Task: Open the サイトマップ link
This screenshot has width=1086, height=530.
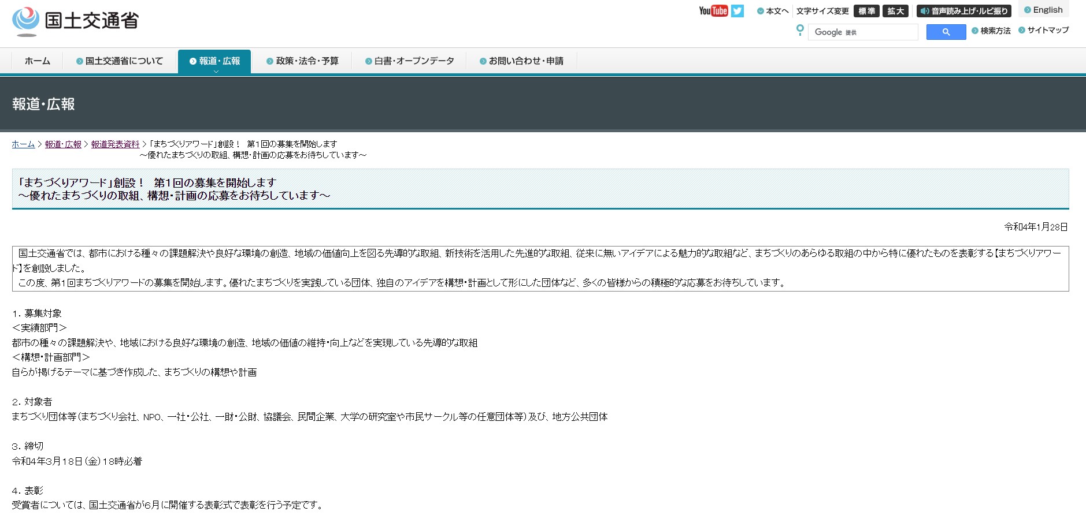Action: point(1047,30)
